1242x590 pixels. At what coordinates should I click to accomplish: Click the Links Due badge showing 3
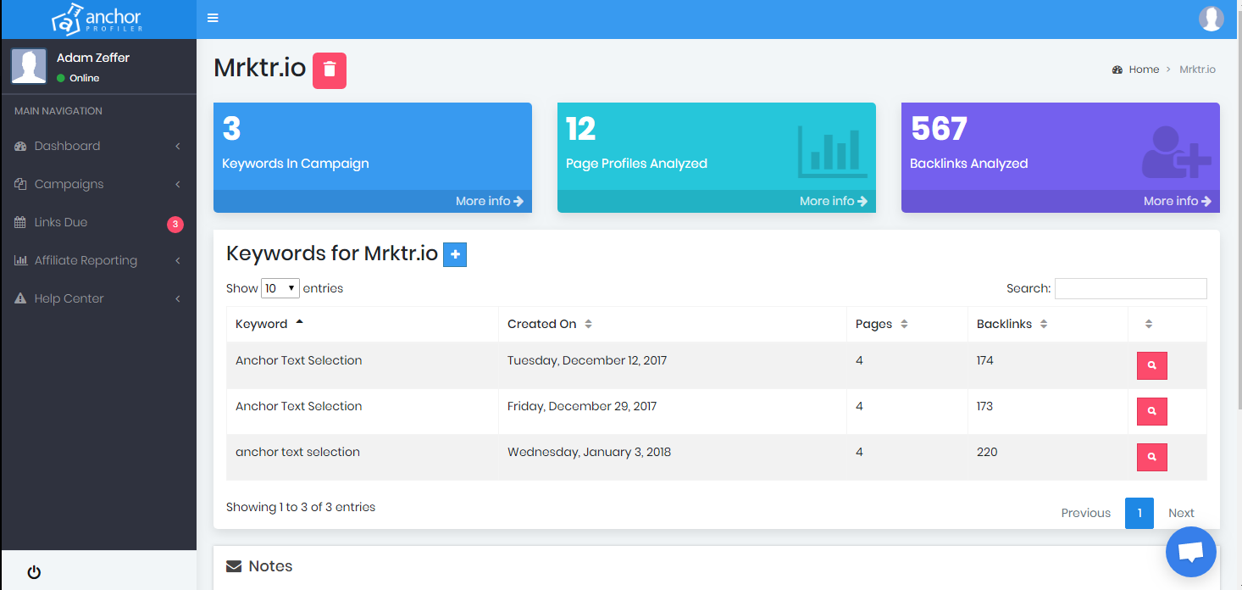point(175,225)
